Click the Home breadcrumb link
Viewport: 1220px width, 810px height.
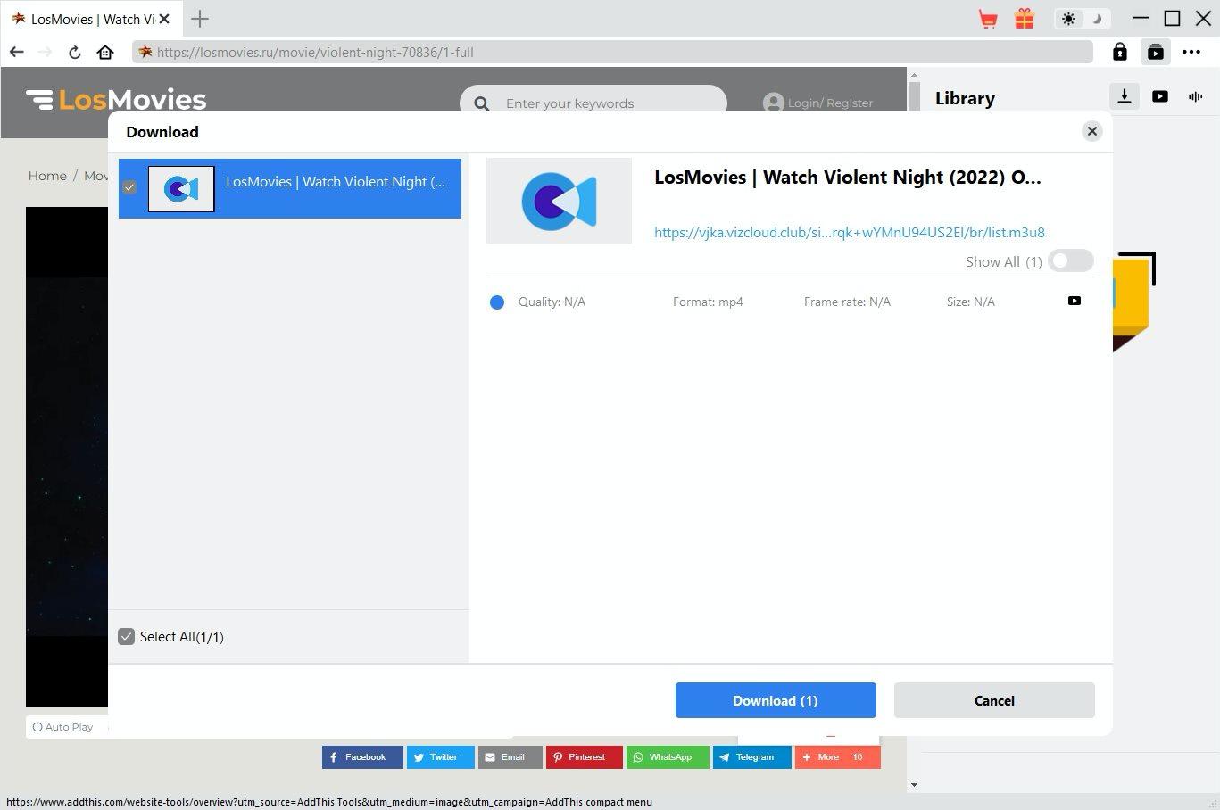pyautogui.click(x=47, y=176)
